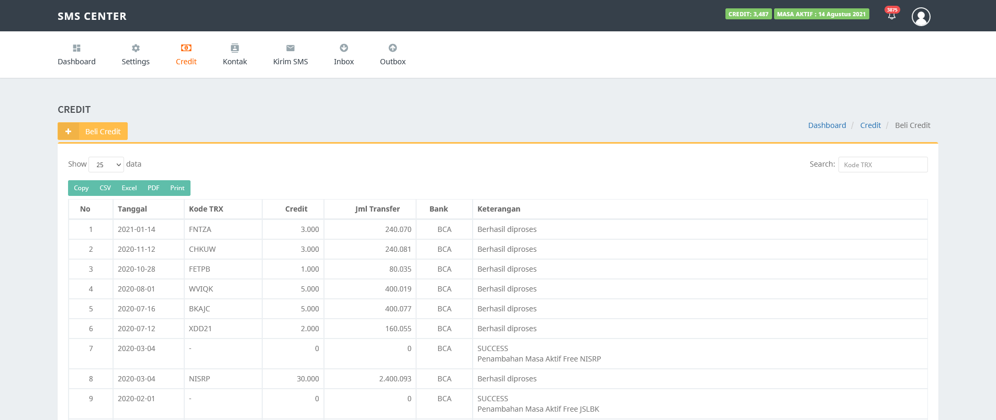Open the Dashboard grid icon
Viewport: 996px width, 420px height.
pyautogui.click(x=76, y=48)
